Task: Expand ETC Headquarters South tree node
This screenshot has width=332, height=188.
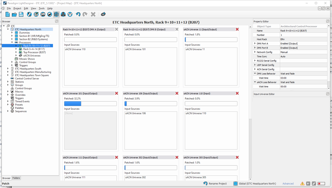Action: [8, 69]
